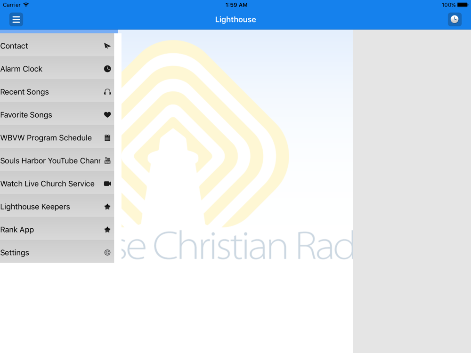471x353 pixels.
Task: Toggle the hamburger menu button
Action: (16, 19)
